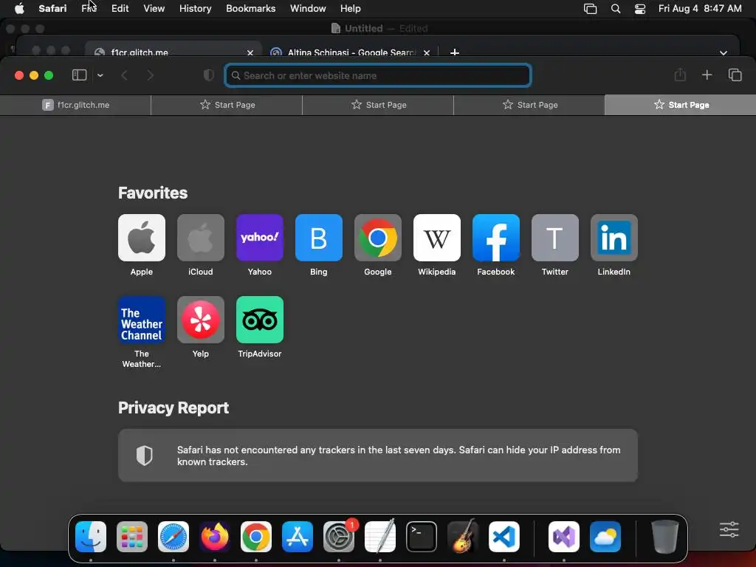Select the third Start Page tab
This screenshot has width=756, height=567.
529,105
